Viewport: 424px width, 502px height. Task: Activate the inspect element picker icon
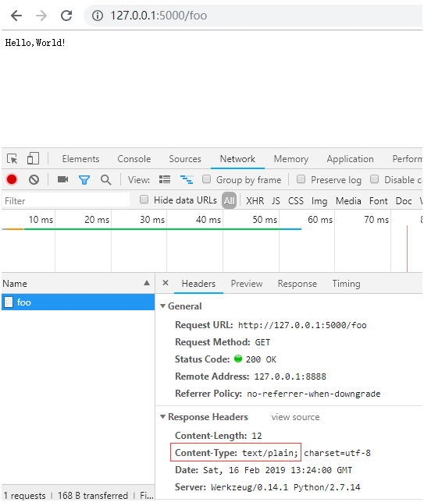[x=12, y=159]
